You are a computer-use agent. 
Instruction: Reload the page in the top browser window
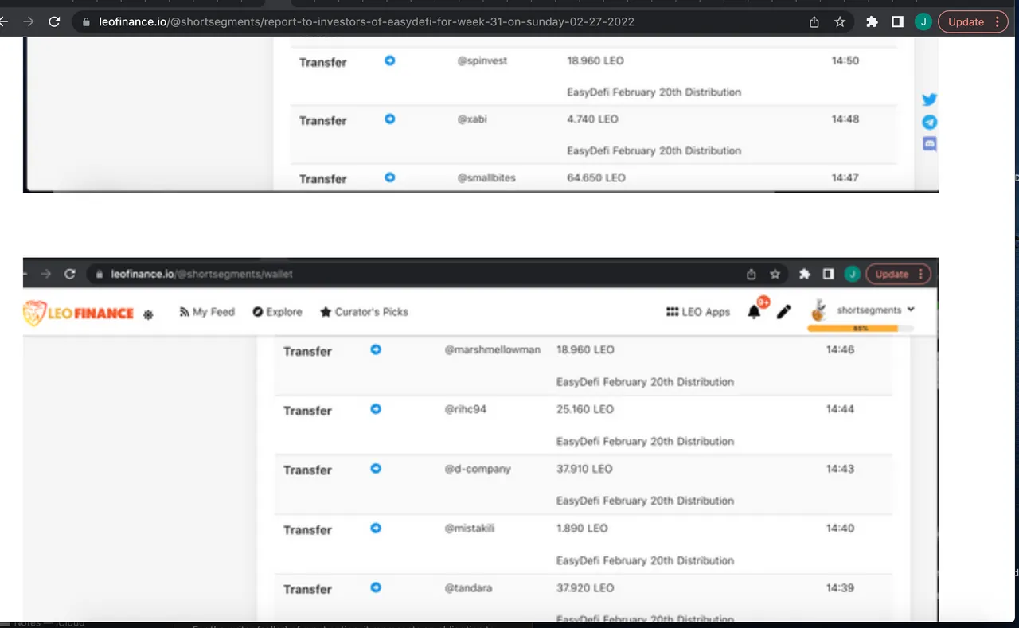tap(54, 22)
